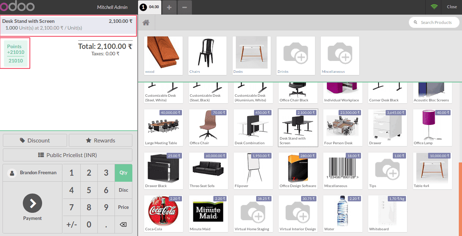
Task: Select Price mode on numpad
Action: click(123, 207)
